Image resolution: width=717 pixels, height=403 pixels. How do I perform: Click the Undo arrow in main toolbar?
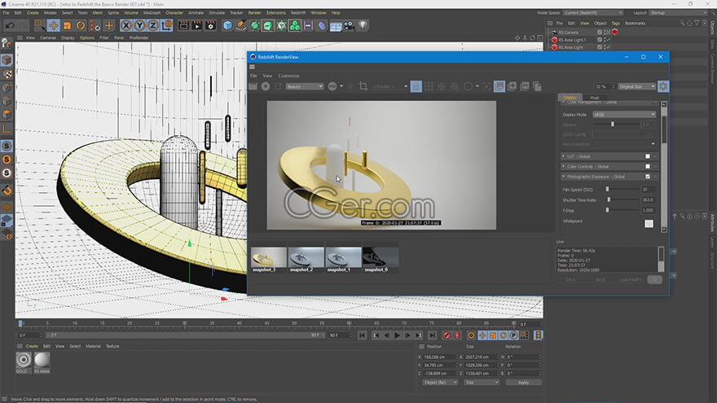point(10,25)
